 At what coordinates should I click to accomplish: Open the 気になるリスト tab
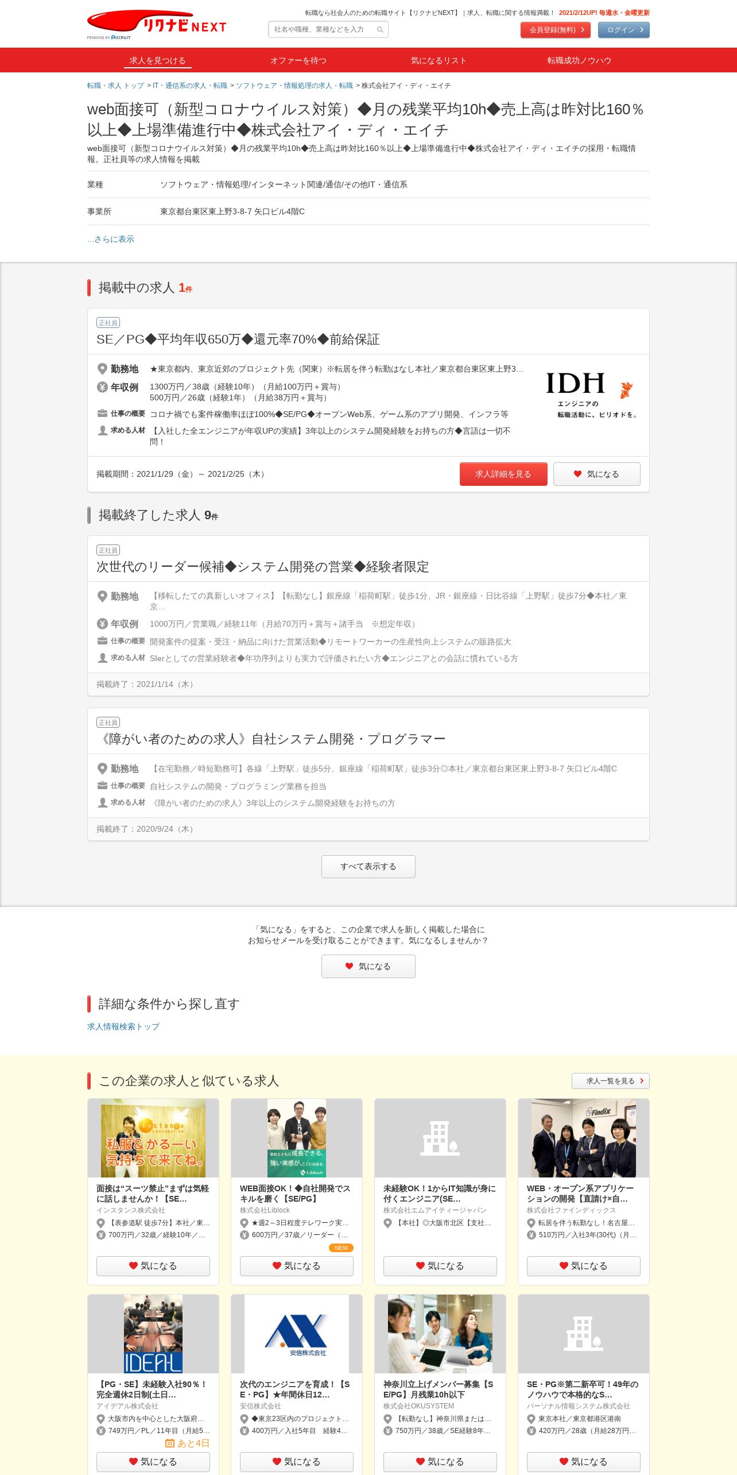tap(439, 60)
